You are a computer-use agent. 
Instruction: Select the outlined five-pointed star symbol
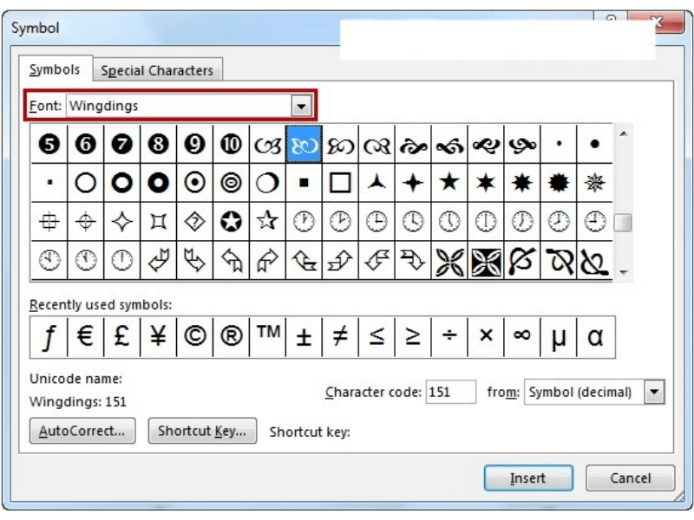click(267, 221)
